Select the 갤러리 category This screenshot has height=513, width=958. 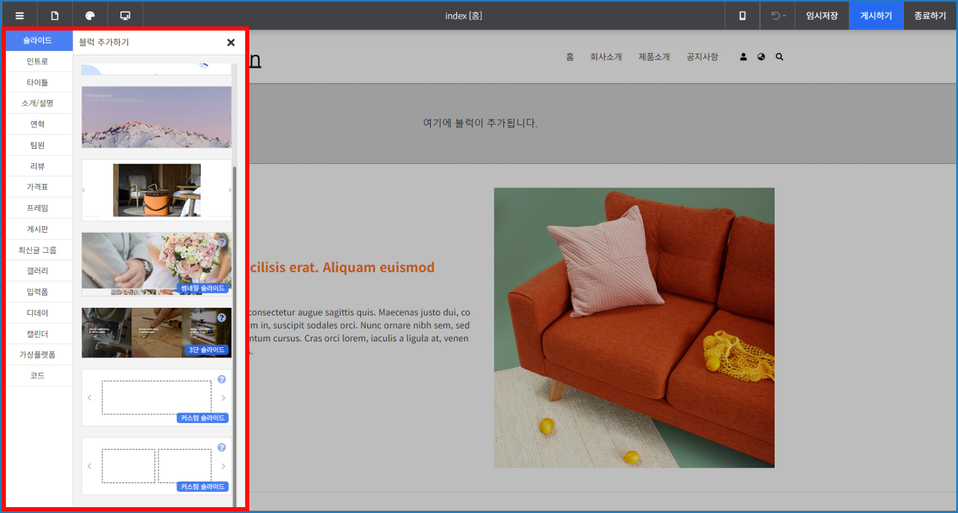point(38,271)
